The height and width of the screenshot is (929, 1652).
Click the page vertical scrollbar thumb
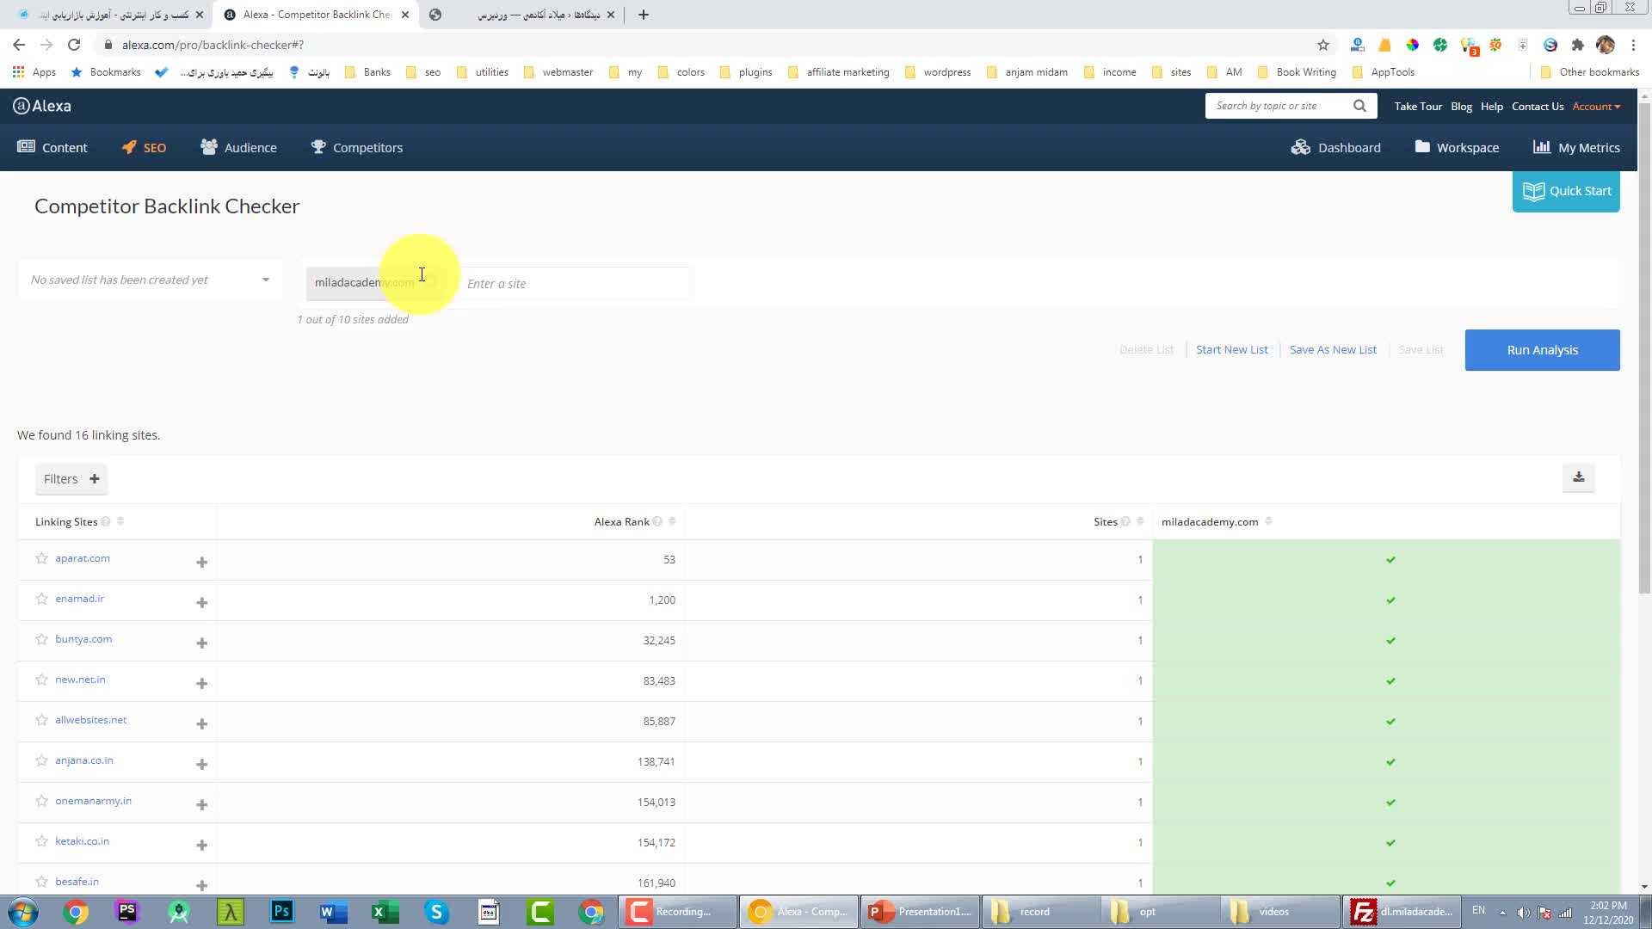(x=1644, y=344)
